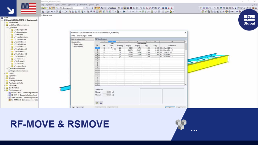Screen dimensions: 258x145
Task: Select Wanderlasten in dialog navigator
Action: pos(79,46)
